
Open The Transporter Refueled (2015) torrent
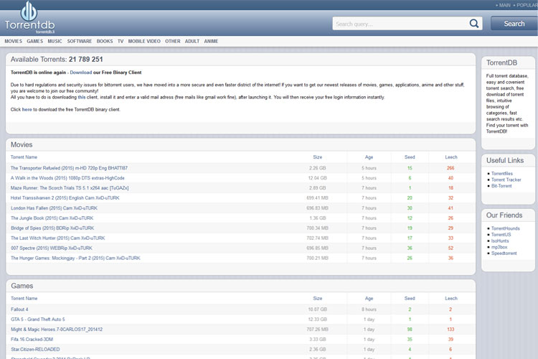[x=69, y=168]
